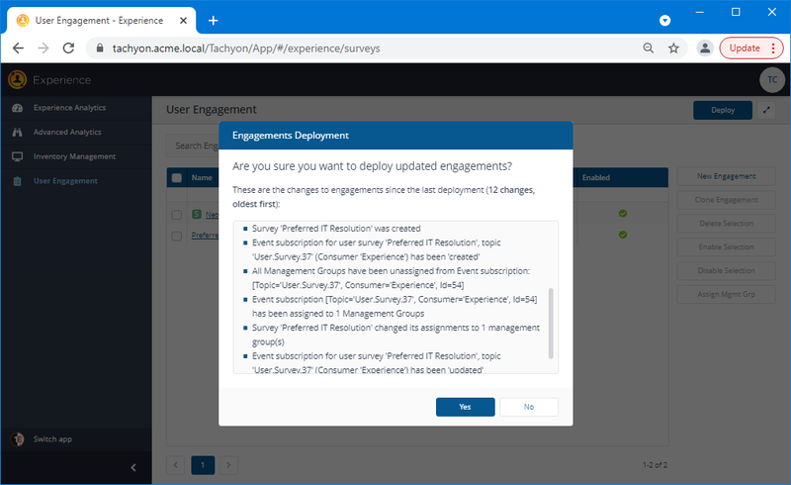
Task: Go to previous page arrow
Action: pyautogui.click(x=176, y=465)
